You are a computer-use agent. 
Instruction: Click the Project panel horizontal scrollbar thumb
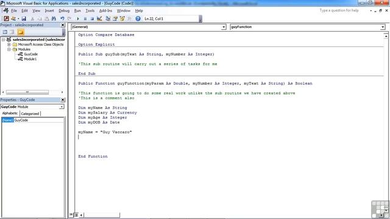tap(27, 92)
